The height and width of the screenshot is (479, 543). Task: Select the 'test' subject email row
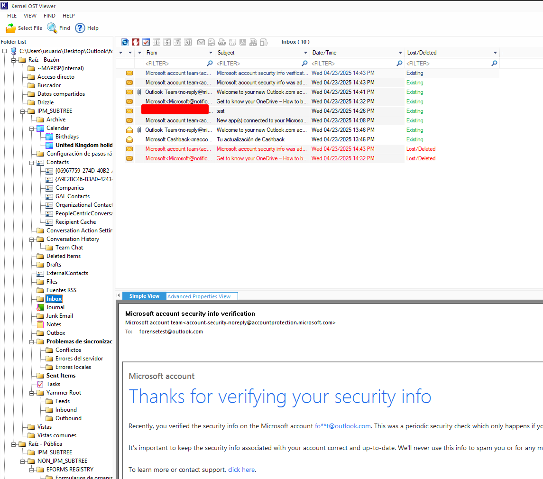click(307, 111)
